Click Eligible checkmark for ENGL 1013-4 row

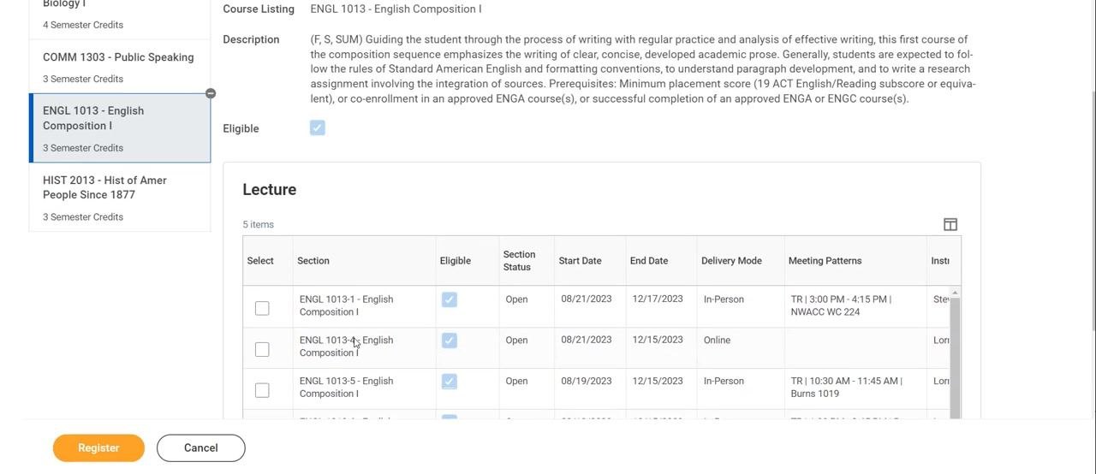450,341
